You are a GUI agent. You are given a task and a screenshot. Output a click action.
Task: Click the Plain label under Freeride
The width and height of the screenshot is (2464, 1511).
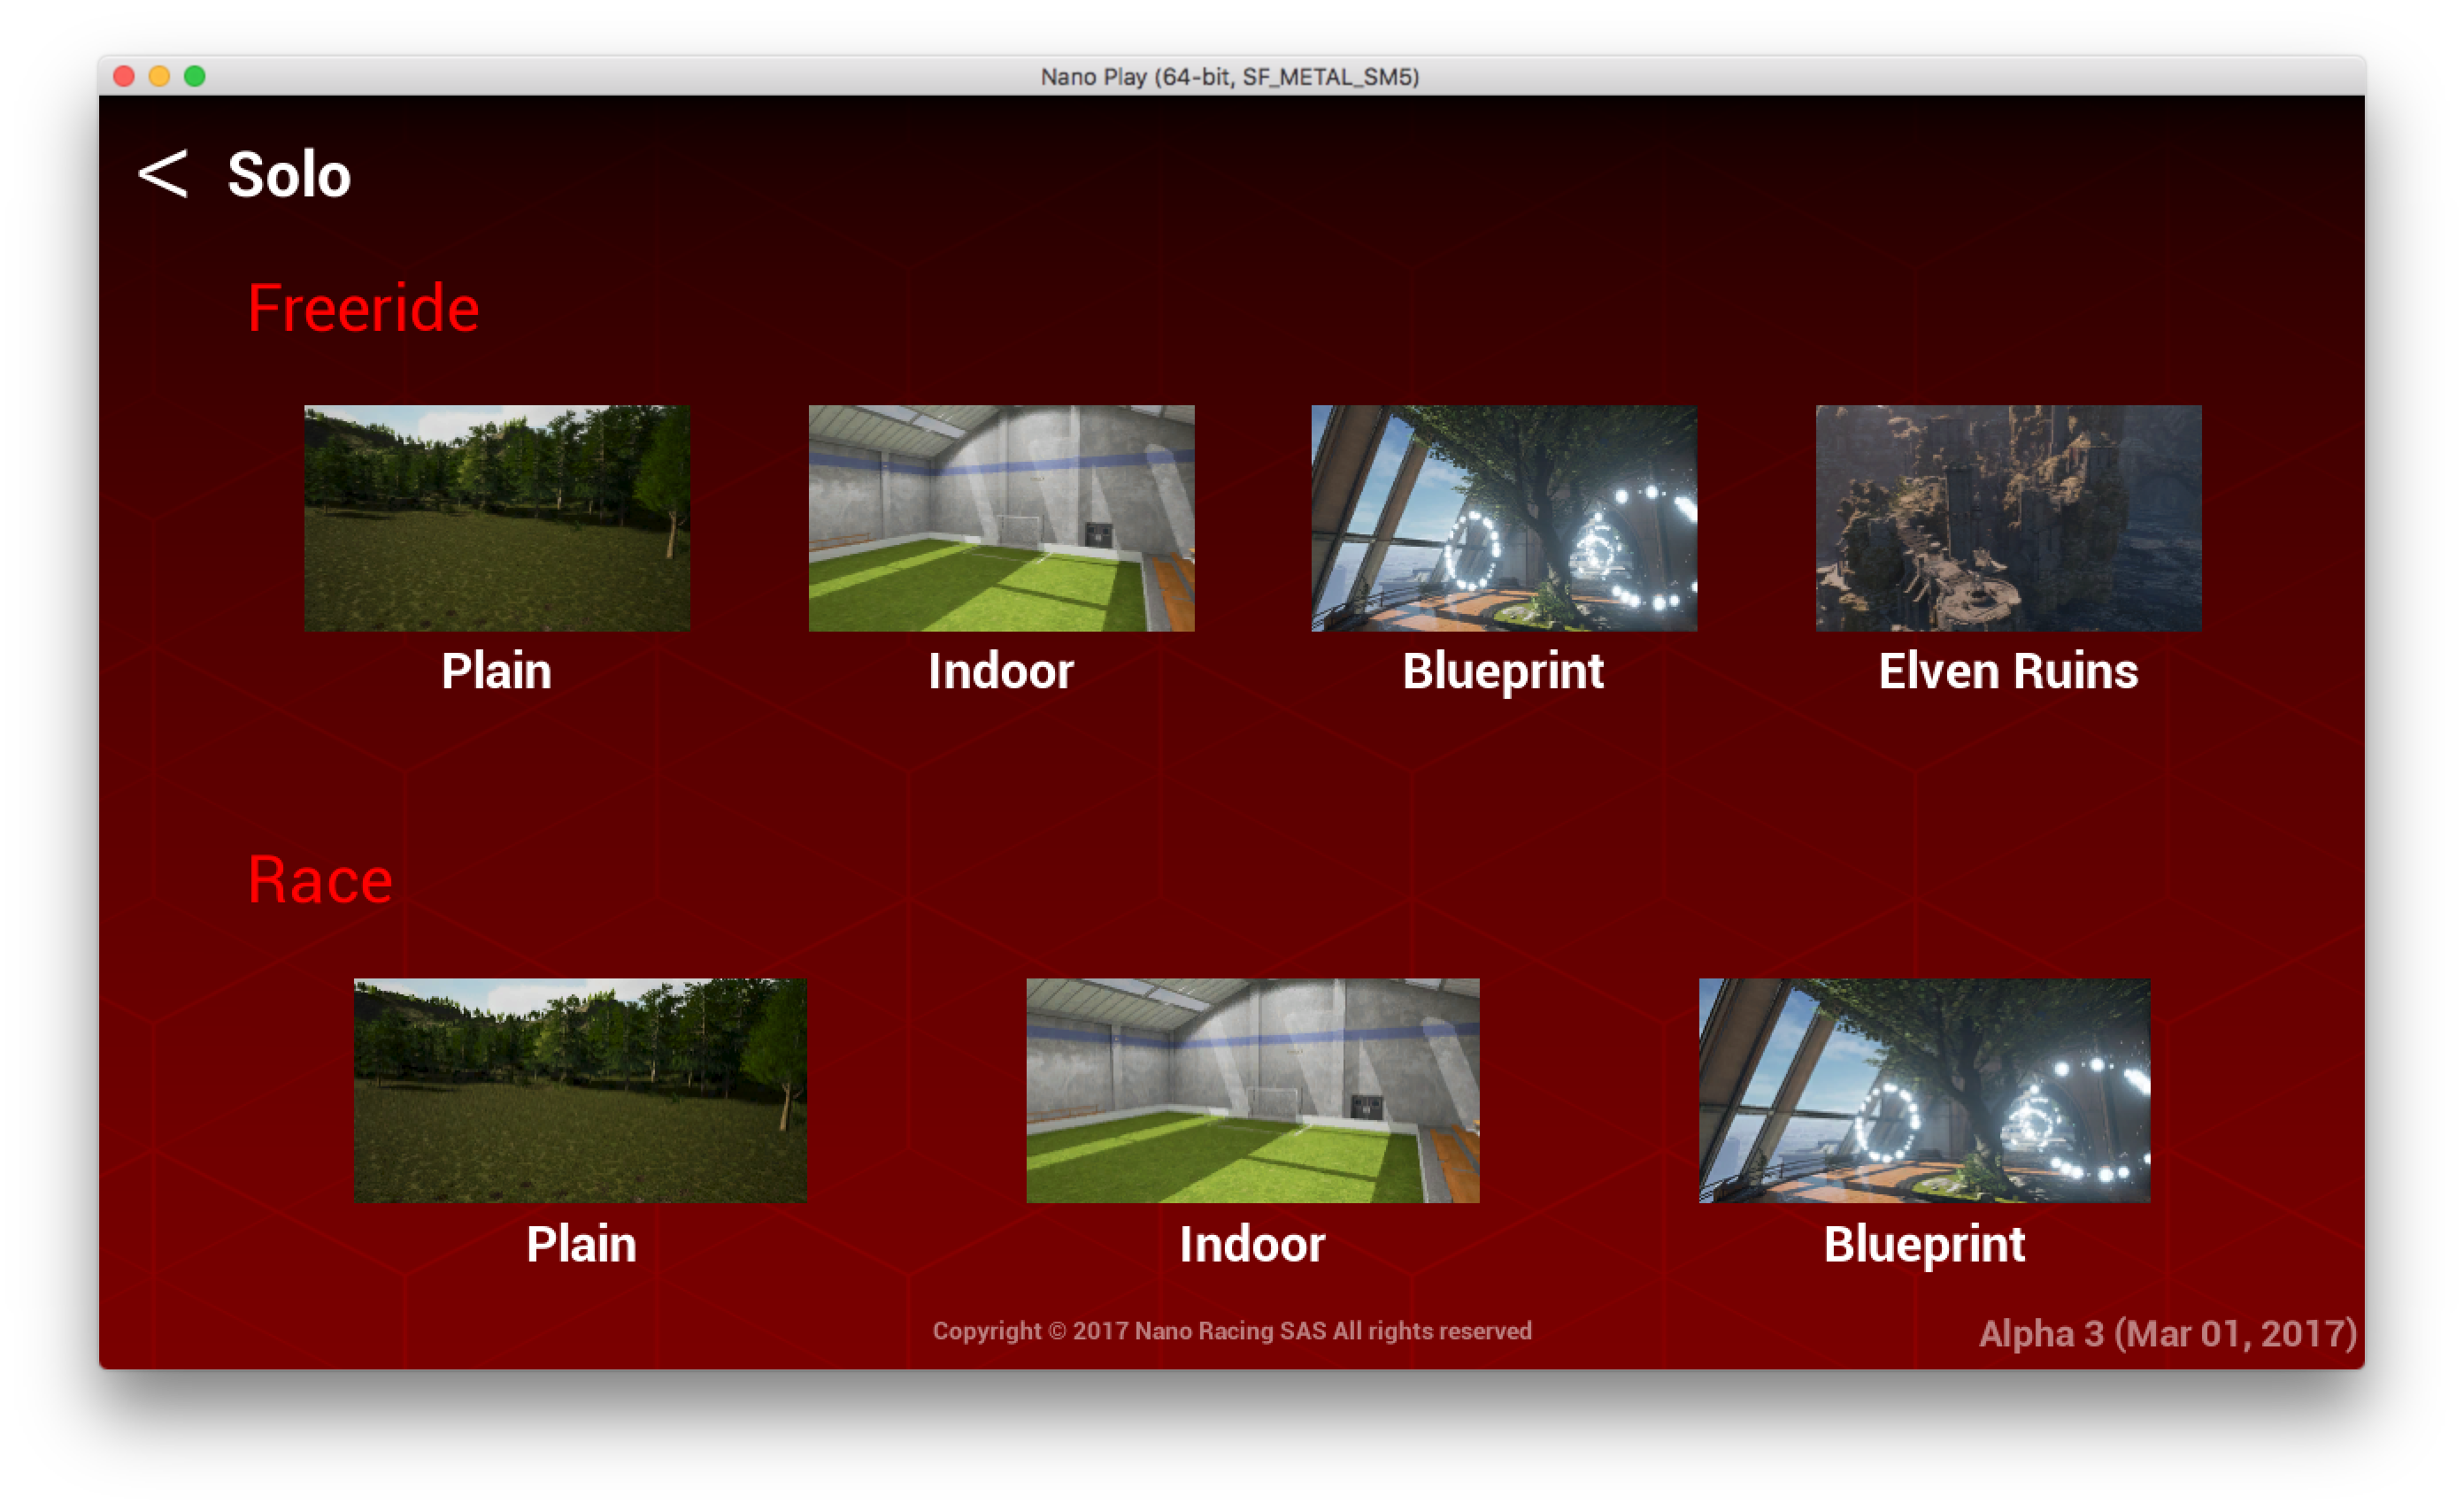(497, 671)
